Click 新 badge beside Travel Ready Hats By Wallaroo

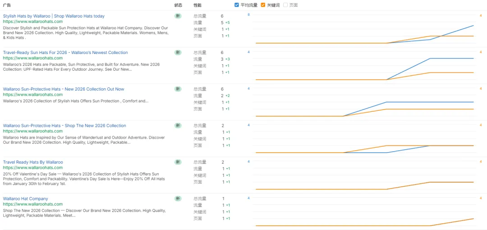pyautogui.click(x=178, y=162)
